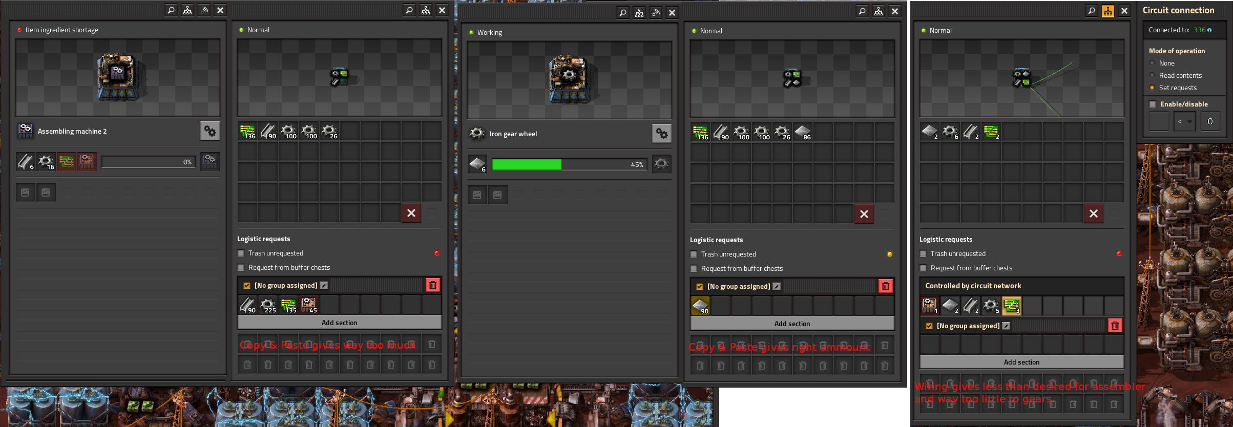Select missing electronic circuit ingredient slot
Viewport: 1233px width, 427px height.
pyautogui.click(x=67, y=162)
